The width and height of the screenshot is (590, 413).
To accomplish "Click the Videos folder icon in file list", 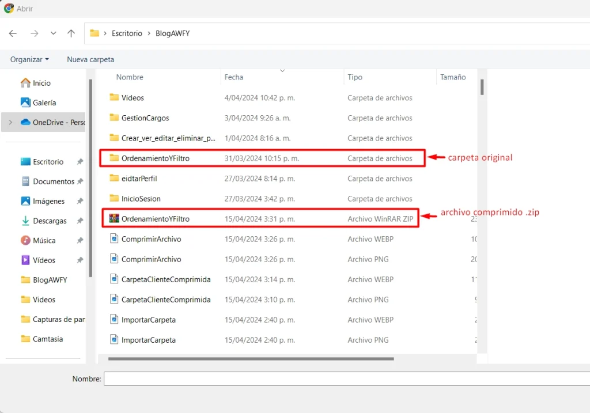I will tap(114, 97).
